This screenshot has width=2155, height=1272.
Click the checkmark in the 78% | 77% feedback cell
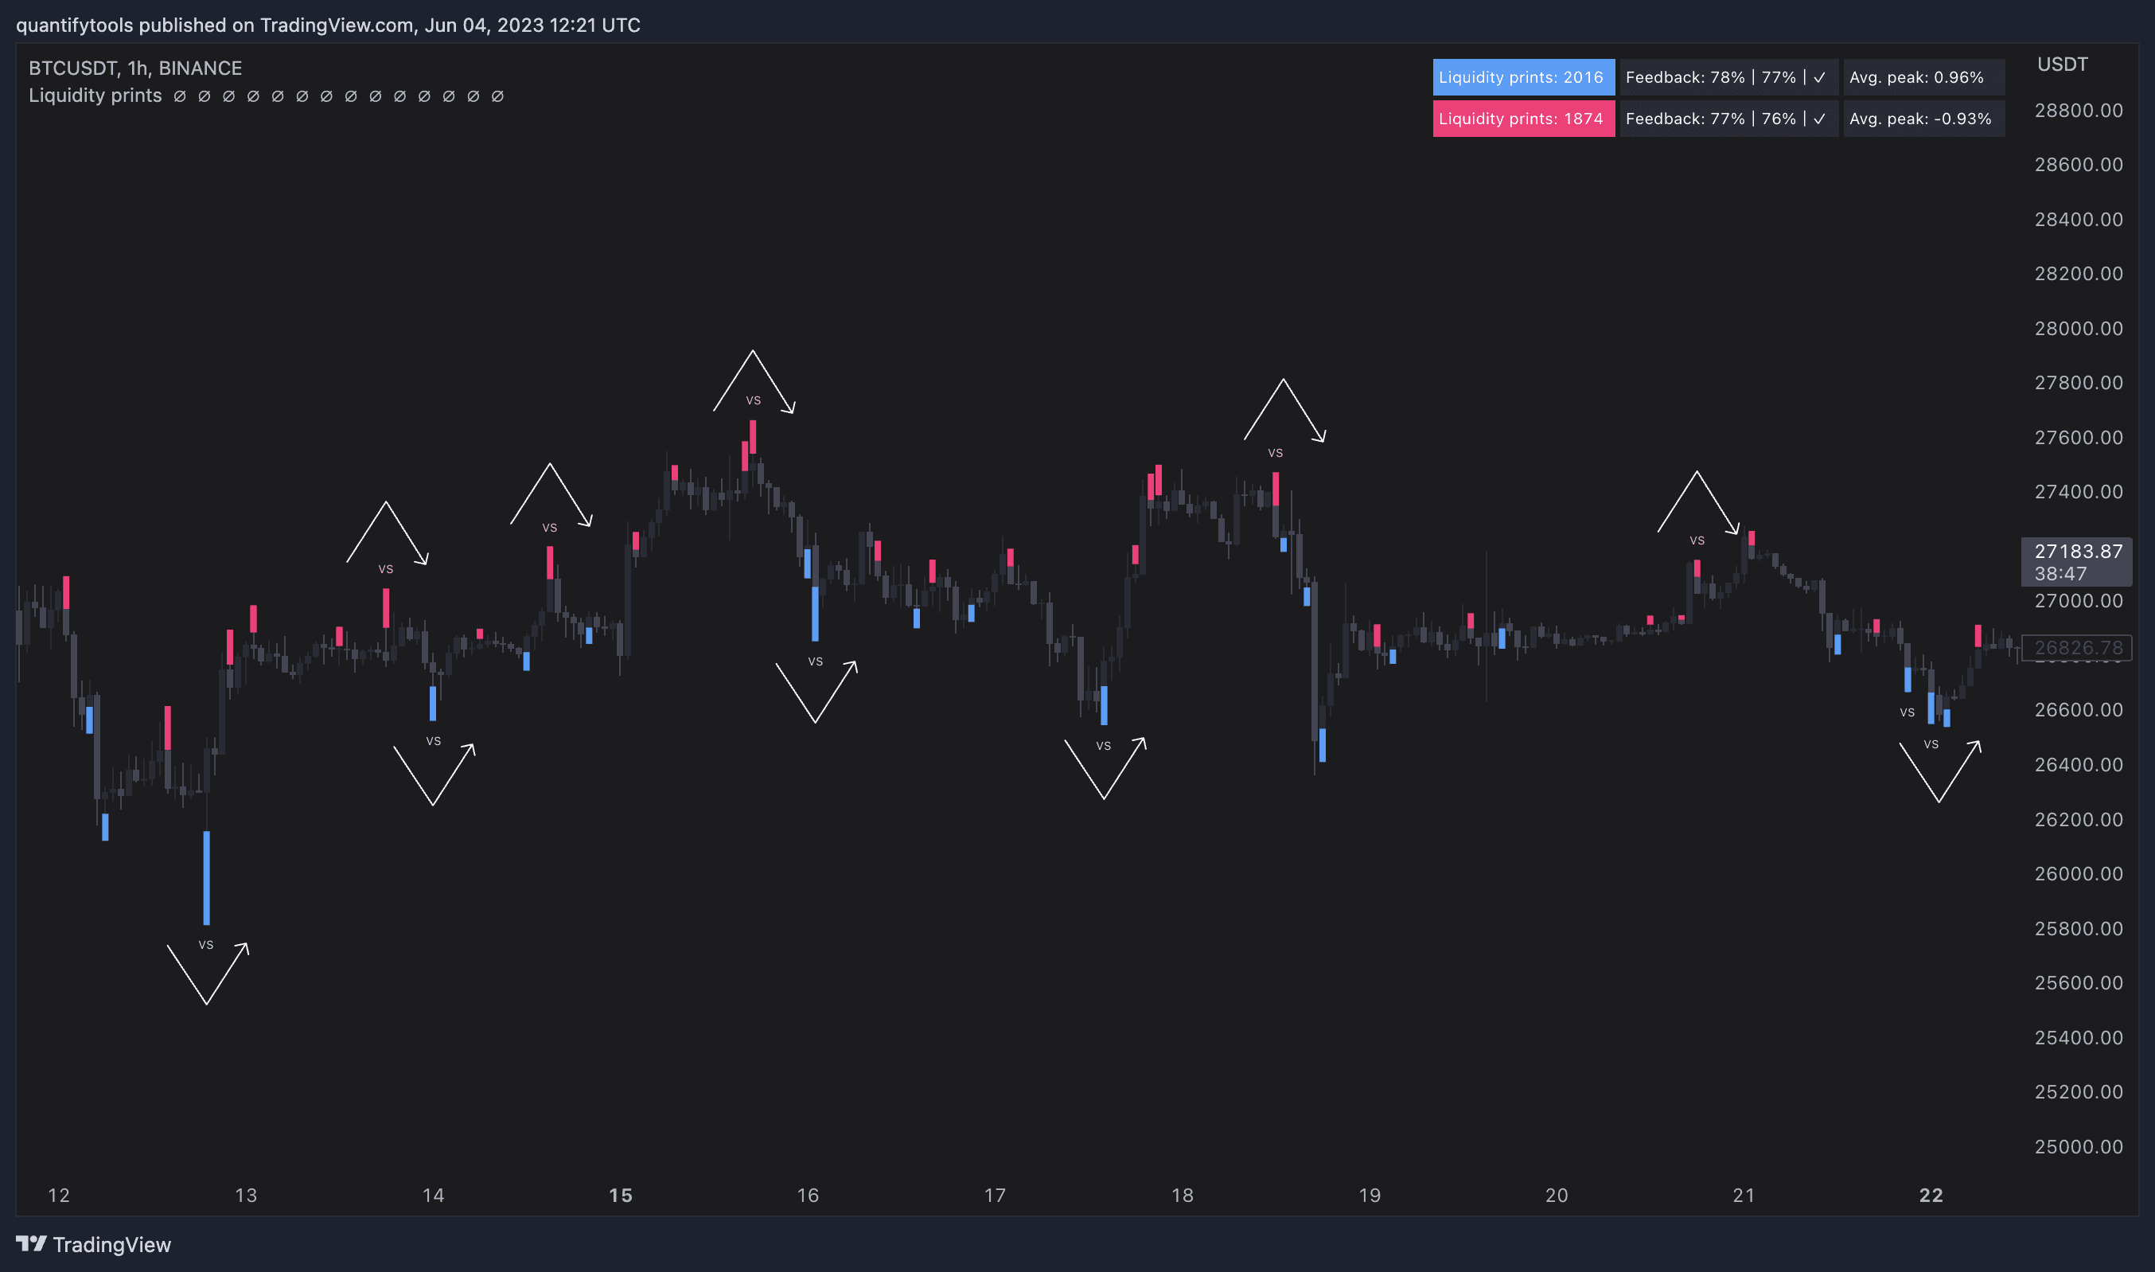point(1819,77)
